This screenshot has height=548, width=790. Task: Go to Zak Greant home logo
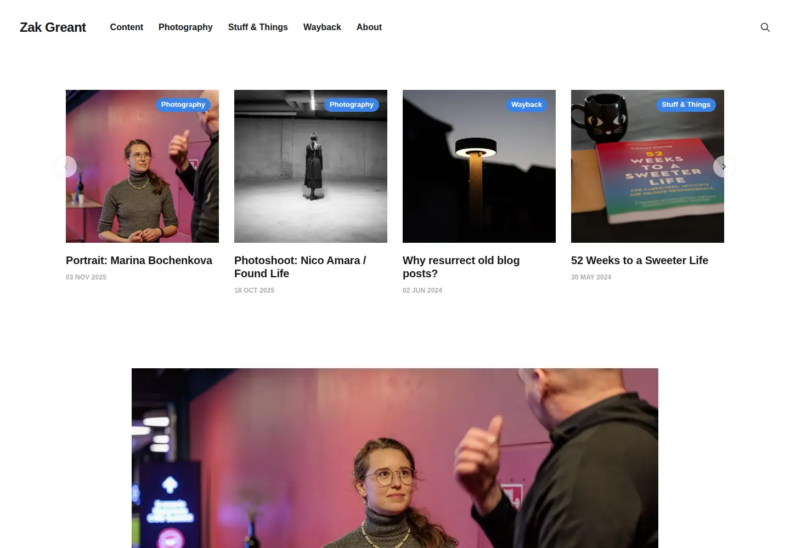coord(53,27)
